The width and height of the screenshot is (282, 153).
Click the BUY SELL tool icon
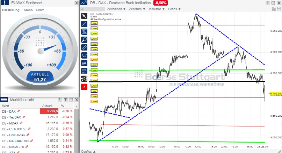(84, 71)
